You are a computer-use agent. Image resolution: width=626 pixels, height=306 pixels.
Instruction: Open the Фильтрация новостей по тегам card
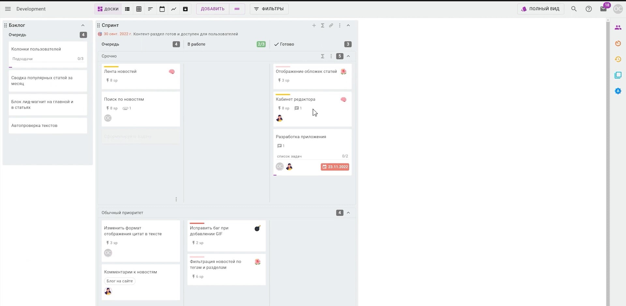[x=227, y=270]
